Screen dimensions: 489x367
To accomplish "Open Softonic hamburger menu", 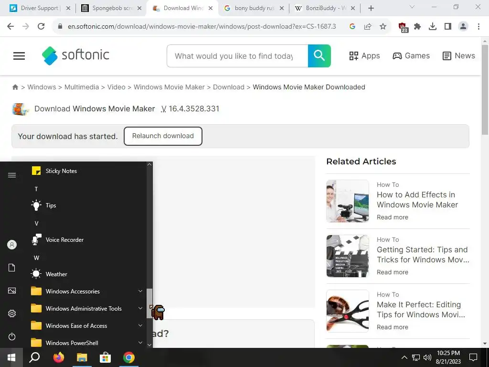I will (x=19, y=56).
